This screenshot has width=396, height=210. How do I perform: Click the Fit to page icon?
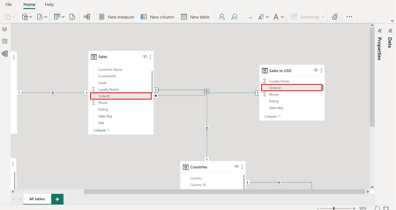coord(386,208)
